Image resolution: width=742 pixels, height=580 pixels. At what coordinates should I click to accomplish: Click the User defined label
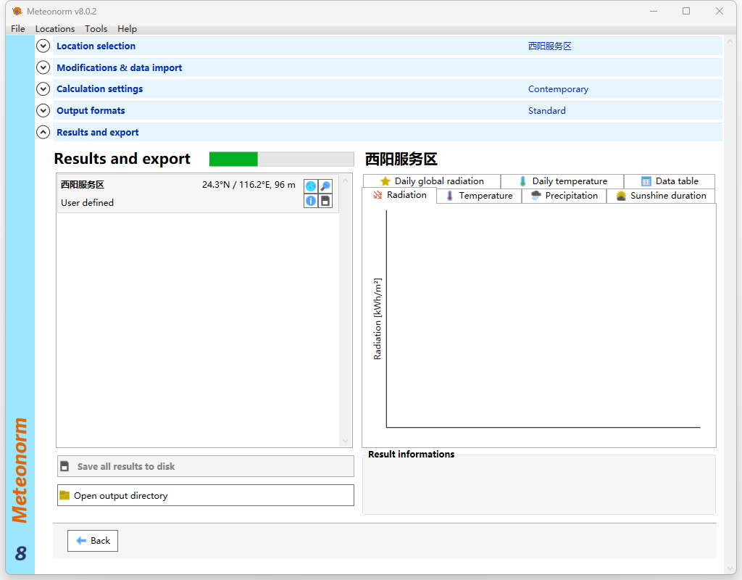pyautogui.click(x=87, y=203)
